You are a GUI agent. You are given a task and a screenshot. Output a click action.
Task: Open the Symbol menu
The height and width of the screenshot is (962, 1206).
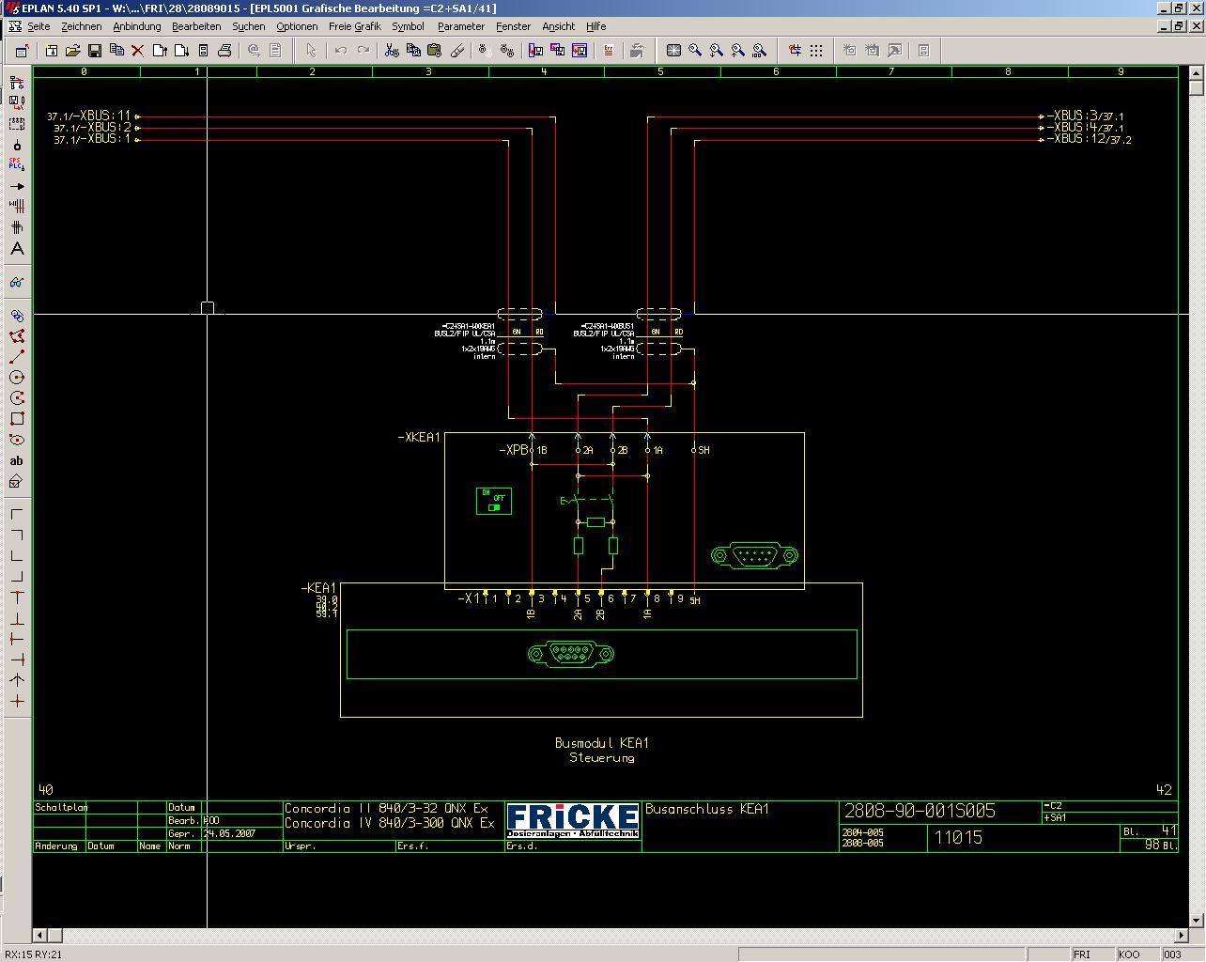pos(408,26)
